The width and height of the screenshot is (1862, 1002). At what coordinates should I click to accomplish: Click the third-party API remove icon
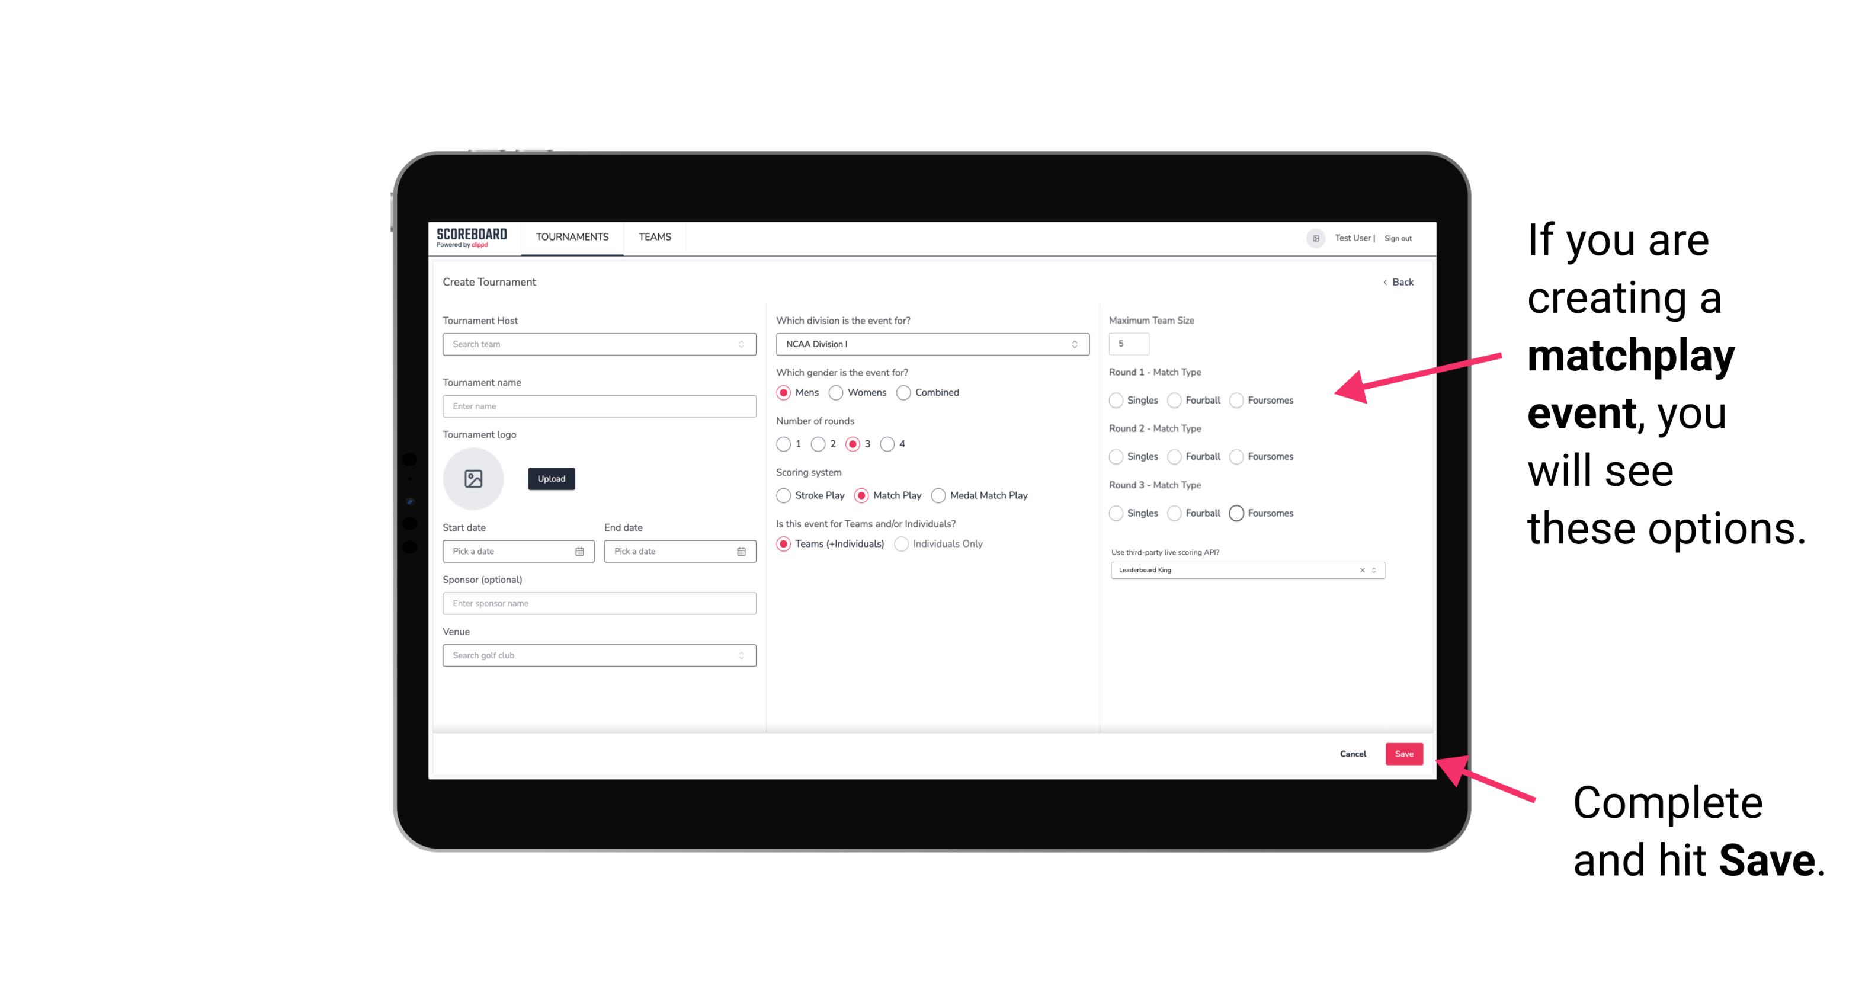1363,570
